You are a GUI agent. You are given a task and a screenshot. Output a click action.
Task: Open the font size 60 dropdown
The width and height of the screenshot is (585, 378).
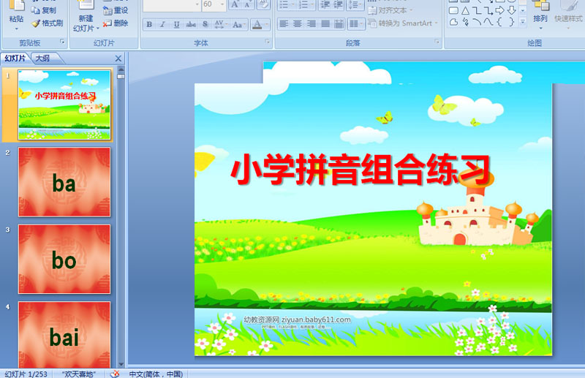tap(222, 4)
